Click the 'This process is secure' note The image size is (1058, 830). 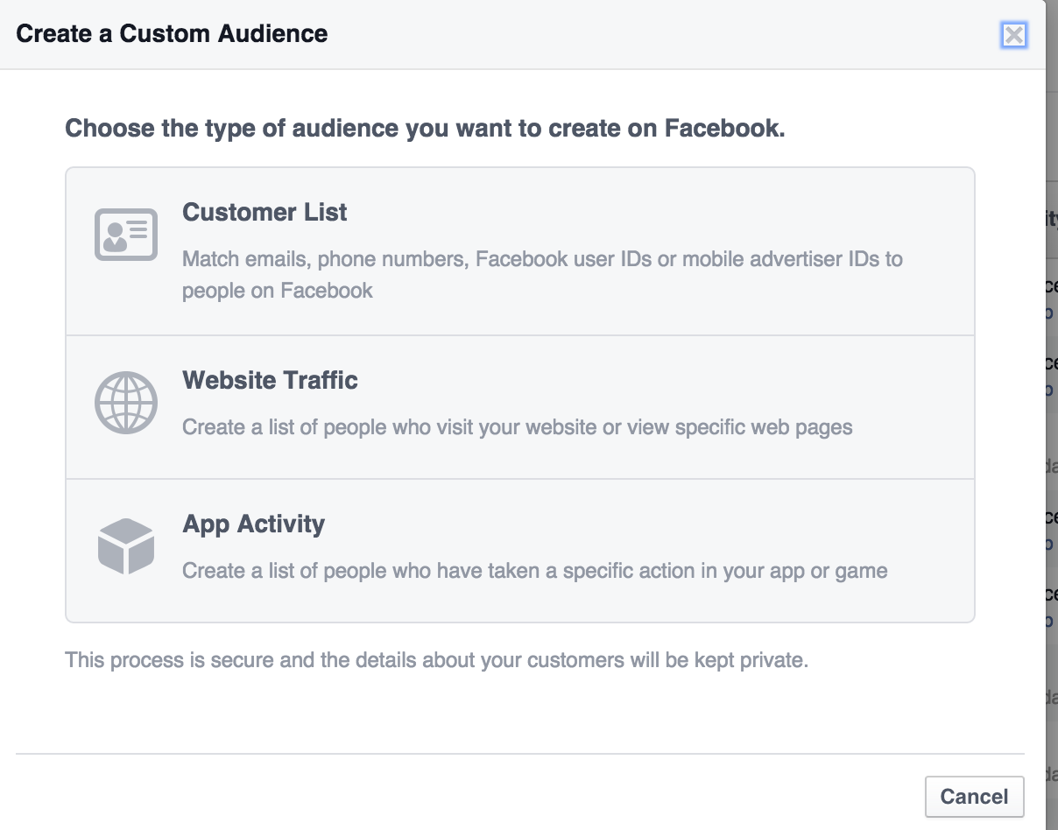(436, 659)
